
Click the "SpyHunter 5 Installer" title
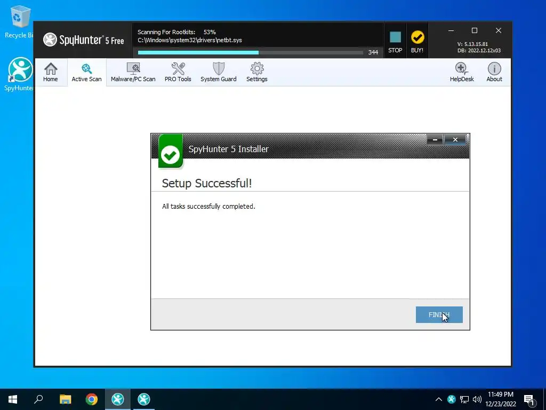[228, 149]
